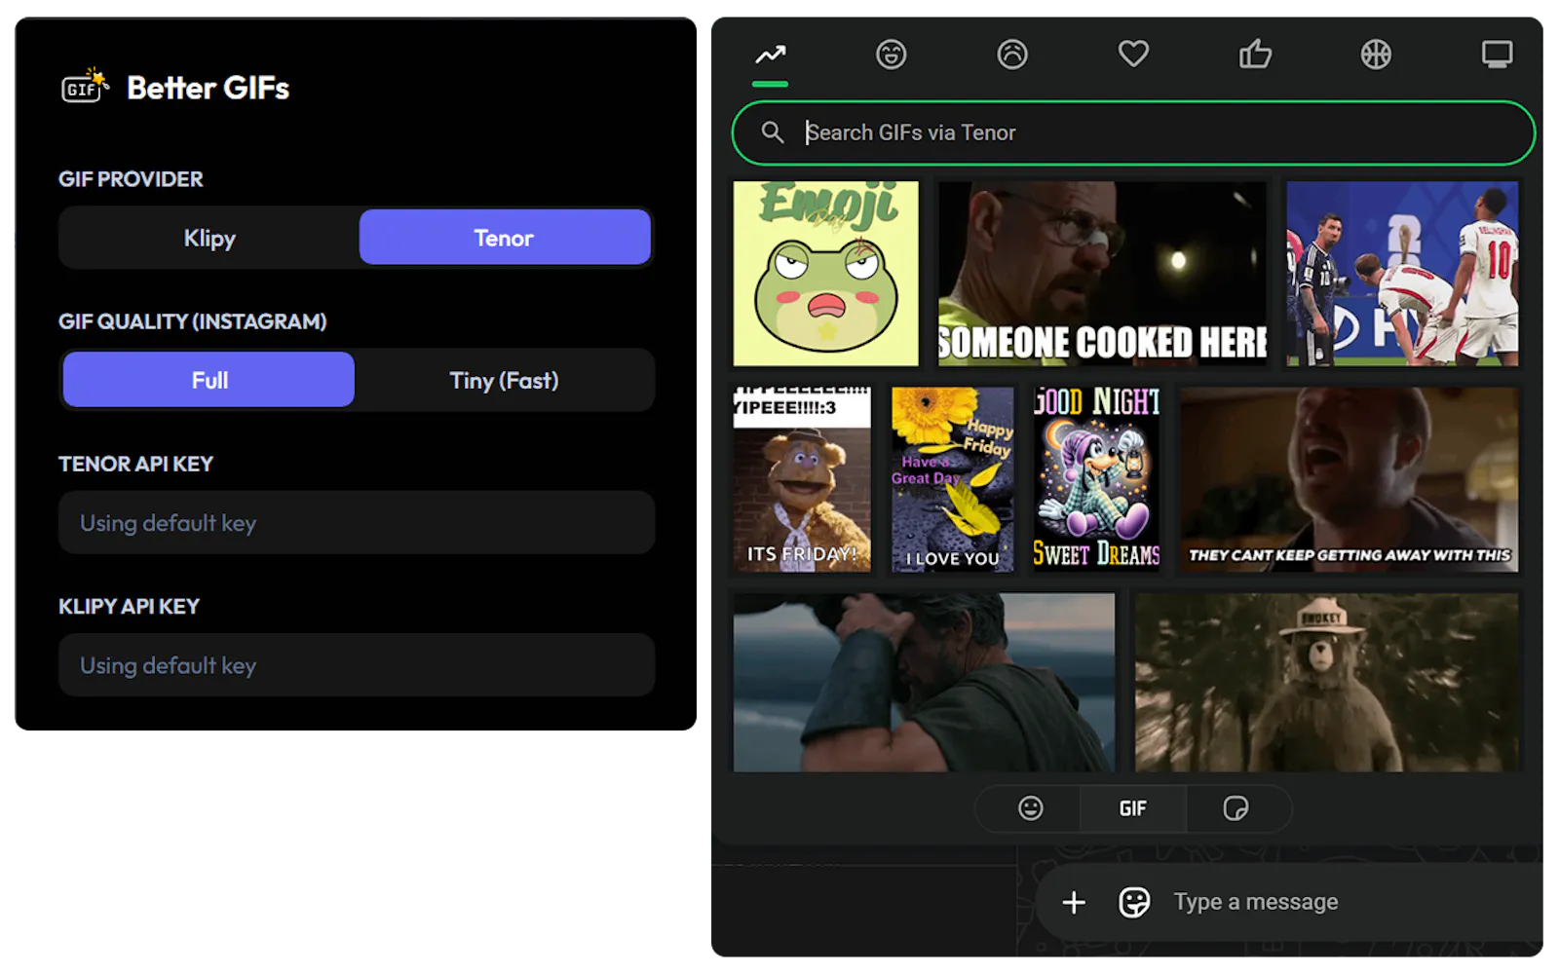Choose Klipy as GIF provider
This screenshot has width=1559, height=974.
click(209, 238)
